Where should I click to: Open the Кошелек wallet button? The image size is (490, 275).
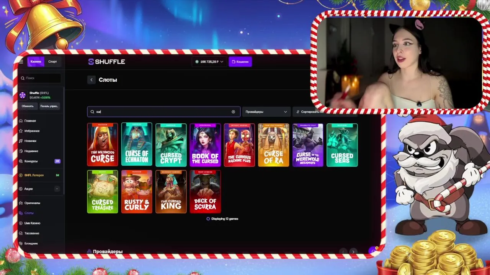[240, 61]
